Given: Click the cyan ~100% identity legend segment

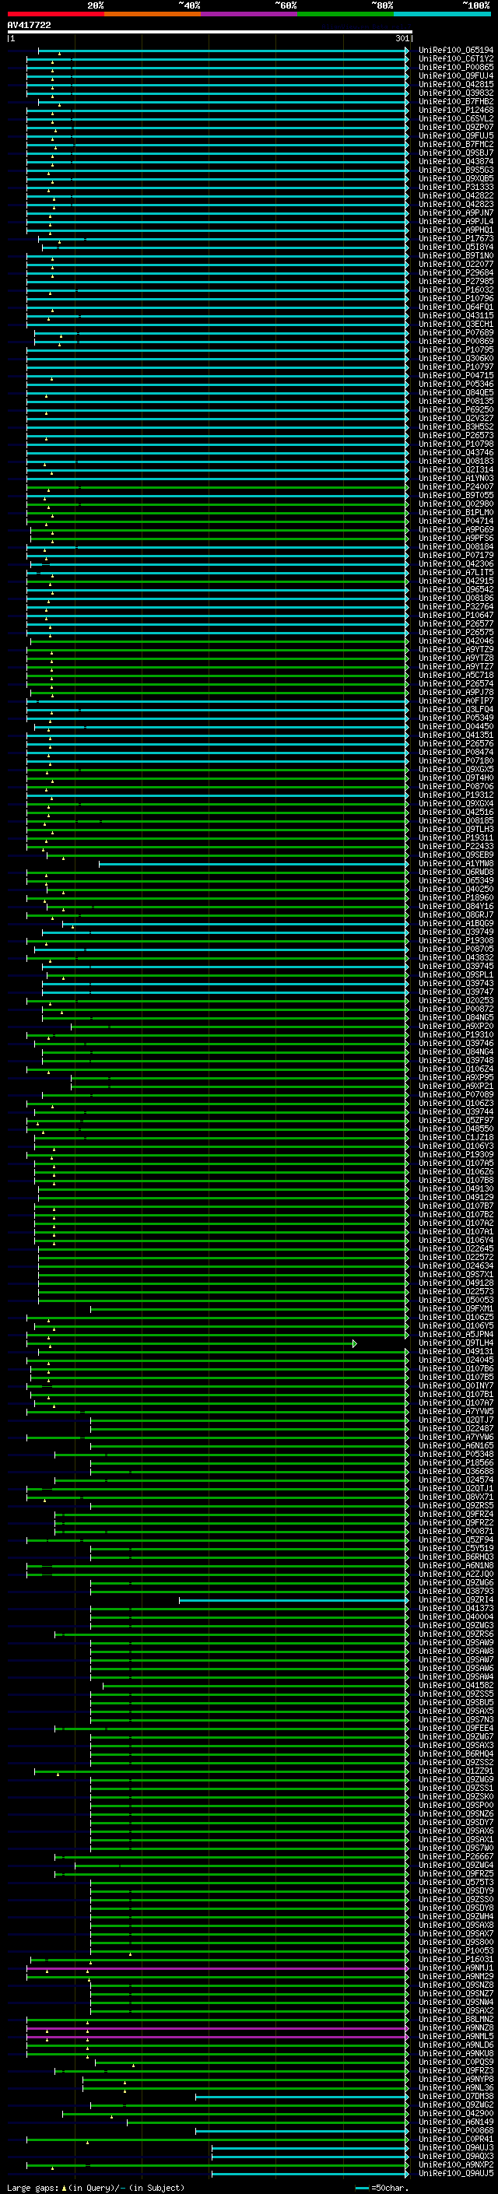Looking at the screenshot, I should point(443,15).
